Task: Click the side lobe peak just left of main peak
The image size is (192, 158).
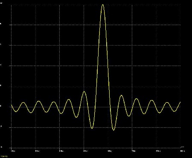Action: click(84, 92)
